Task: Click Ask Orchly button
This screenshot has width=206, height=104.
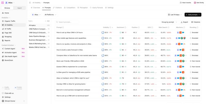Action: [x=199, y=3]
